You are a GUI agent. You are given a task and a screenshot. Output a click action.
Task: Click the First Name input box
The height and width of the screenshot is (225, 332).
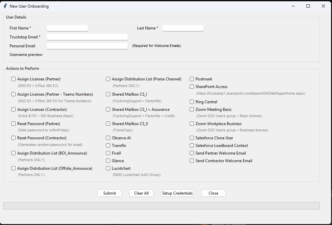pyautogui.click(x=67, y=28)
